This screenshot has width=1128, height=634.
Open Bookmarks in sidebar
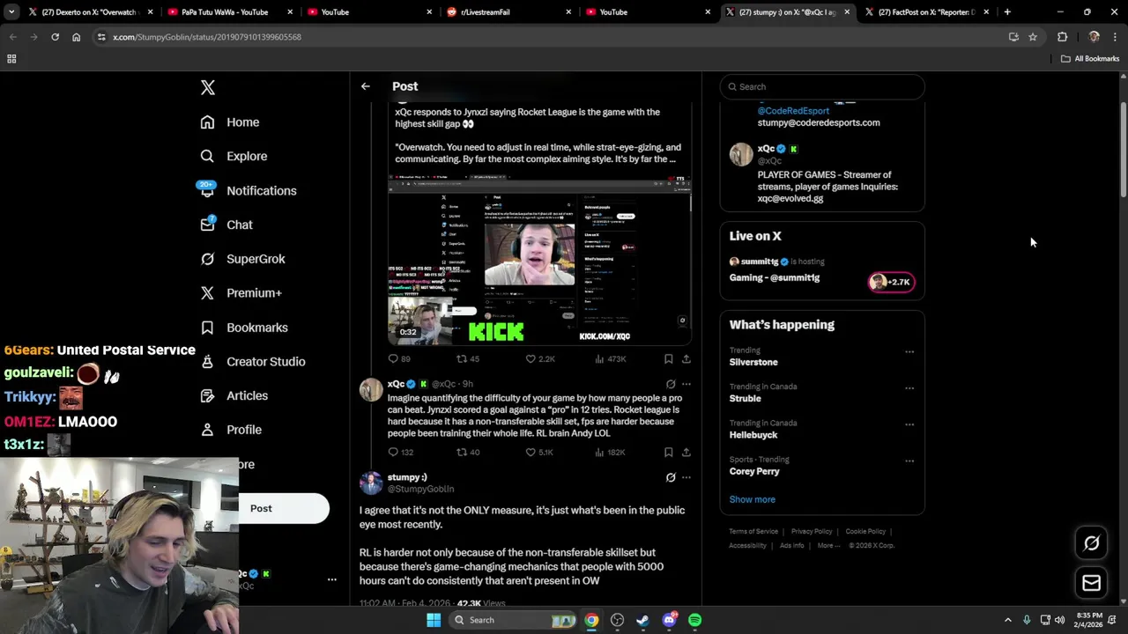click(x=244, y=328)
